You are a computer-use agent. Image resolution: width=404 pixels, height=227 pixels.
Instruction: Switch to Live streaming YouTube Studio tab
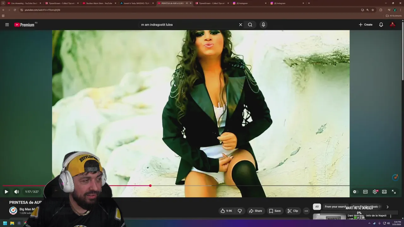tap(24, 3)
